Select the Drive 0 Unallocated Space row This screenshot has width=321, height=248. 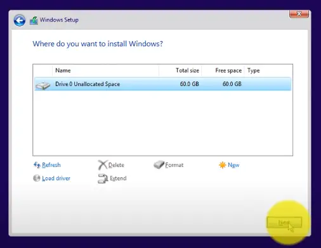pyautogui.click(x=162, y=84)
